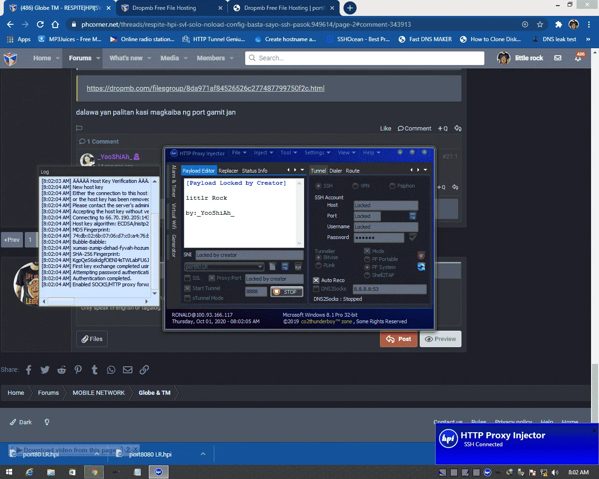Expand the port8080 LR.hpi download options chevron

click(203, 454)
